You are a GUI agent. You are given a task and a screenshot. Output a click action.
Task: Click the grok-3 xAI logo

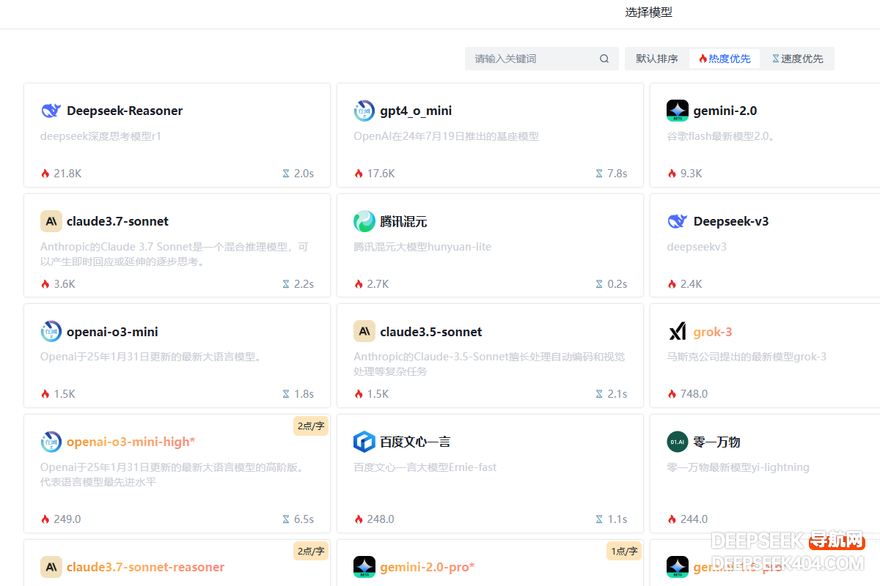point(678,332)
